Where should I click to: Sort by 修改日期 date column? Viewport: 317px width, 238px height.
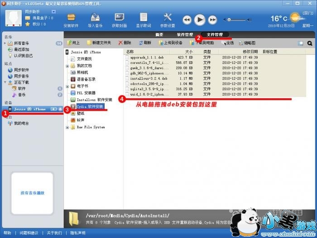coord(250,52)
